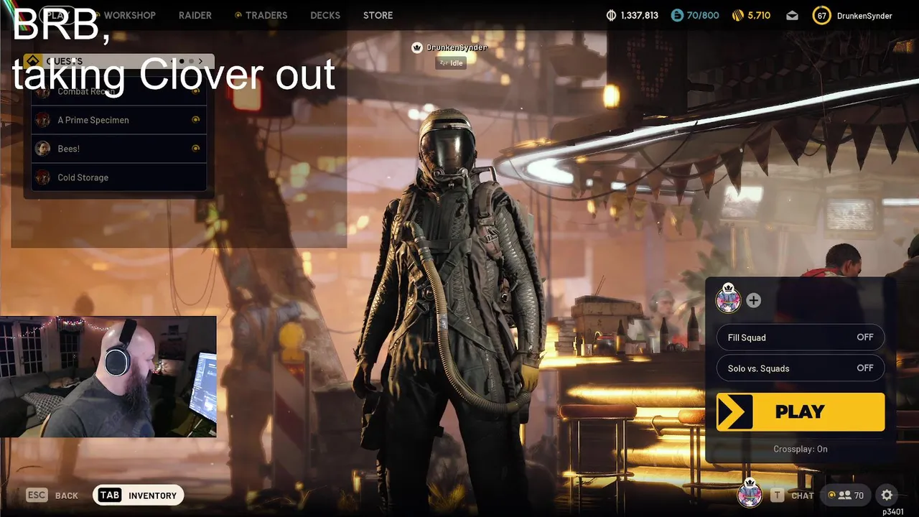Click the DrunkenSynder nameplate above the character
Image resolution: width=919 pixels, height=517 pixels.
[457, 47]
